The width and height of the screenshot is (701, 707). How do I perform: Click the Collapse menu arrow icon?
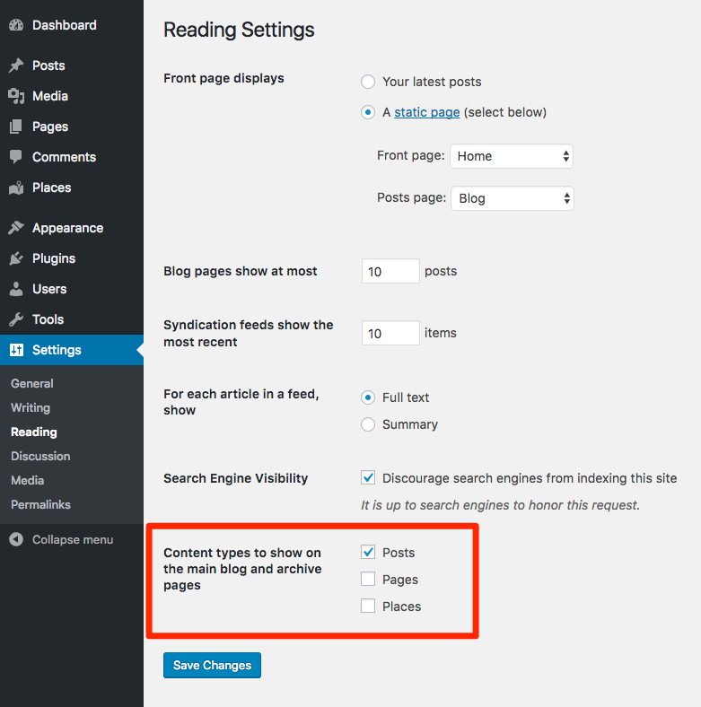click(x=16, y=540)
